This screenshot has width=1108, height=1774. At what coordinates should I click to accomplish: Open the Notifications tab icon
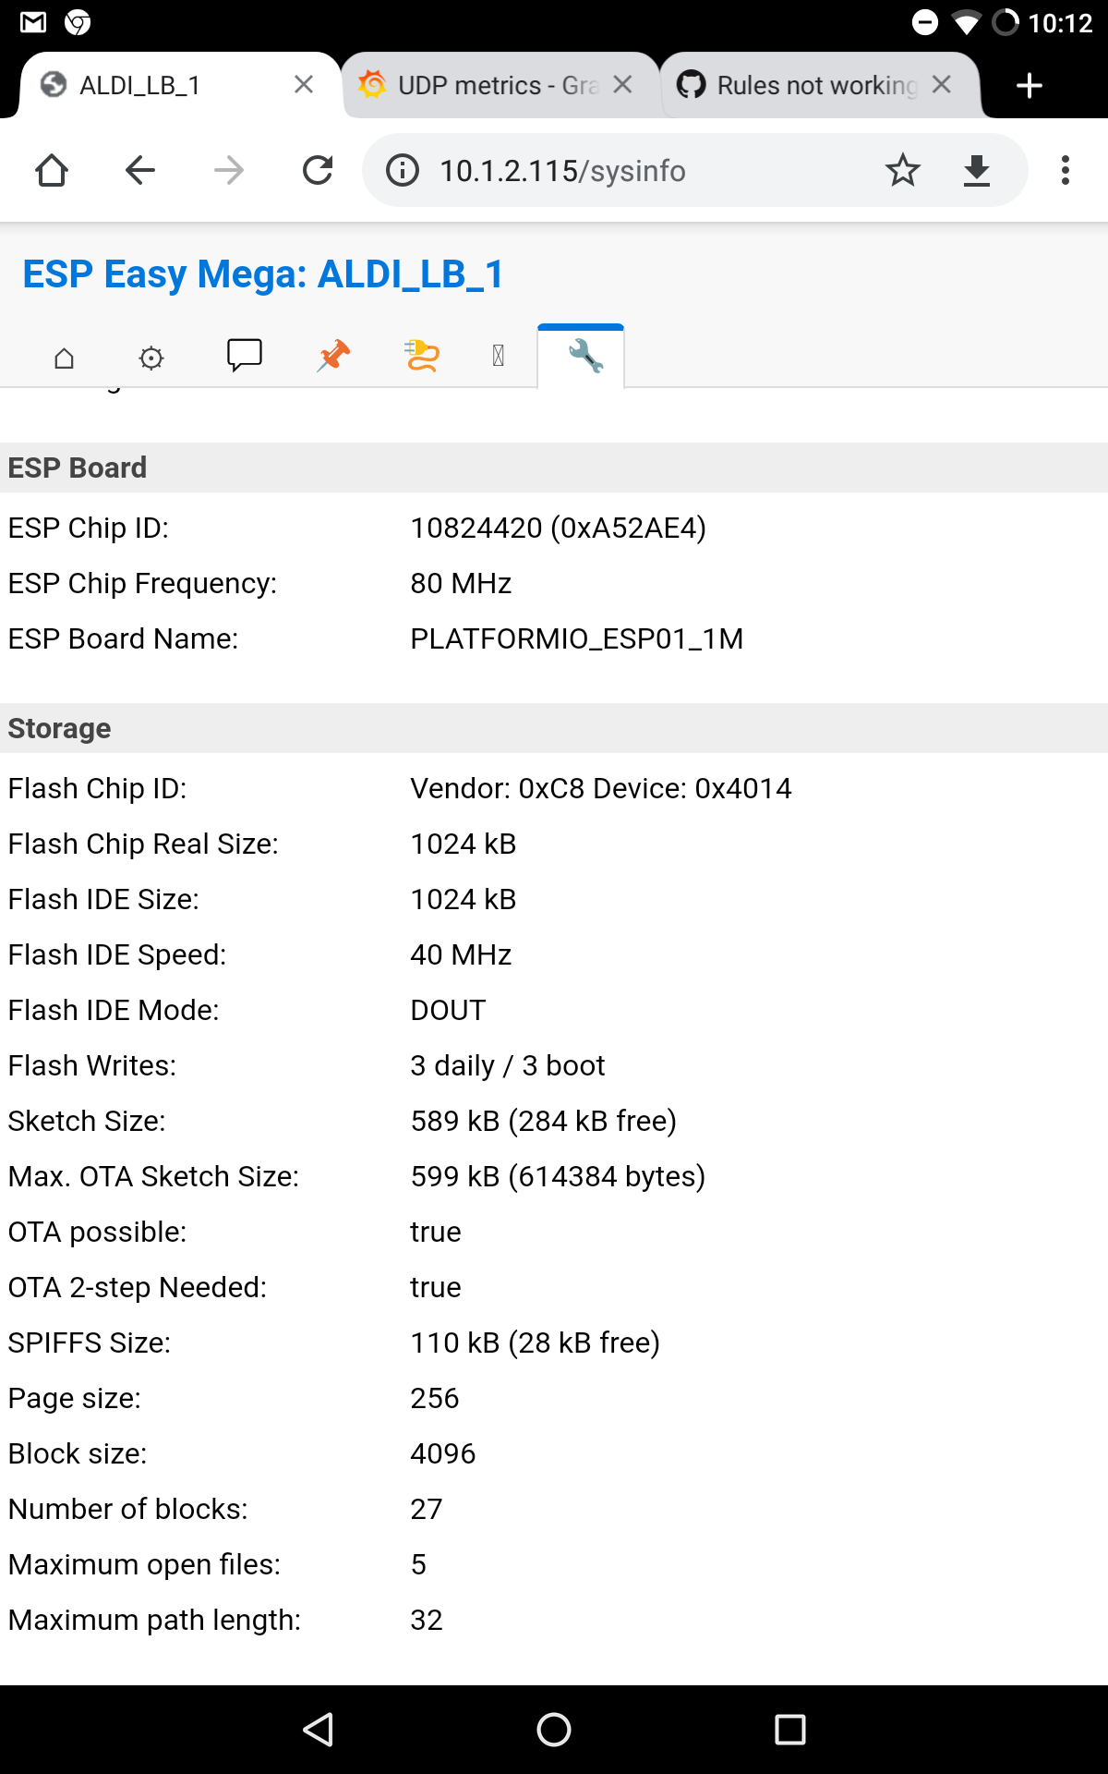pyautogui.click(x=499, y=356)
